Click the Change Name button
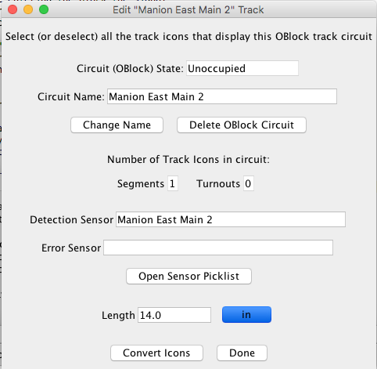377x369 pixels. click(x=117, y=125)
